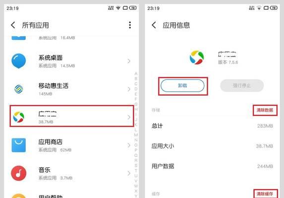Screen dimensions: 284x198
Task: Tap the 移动惠生活 app icon
Action: (x=19, y=89)
